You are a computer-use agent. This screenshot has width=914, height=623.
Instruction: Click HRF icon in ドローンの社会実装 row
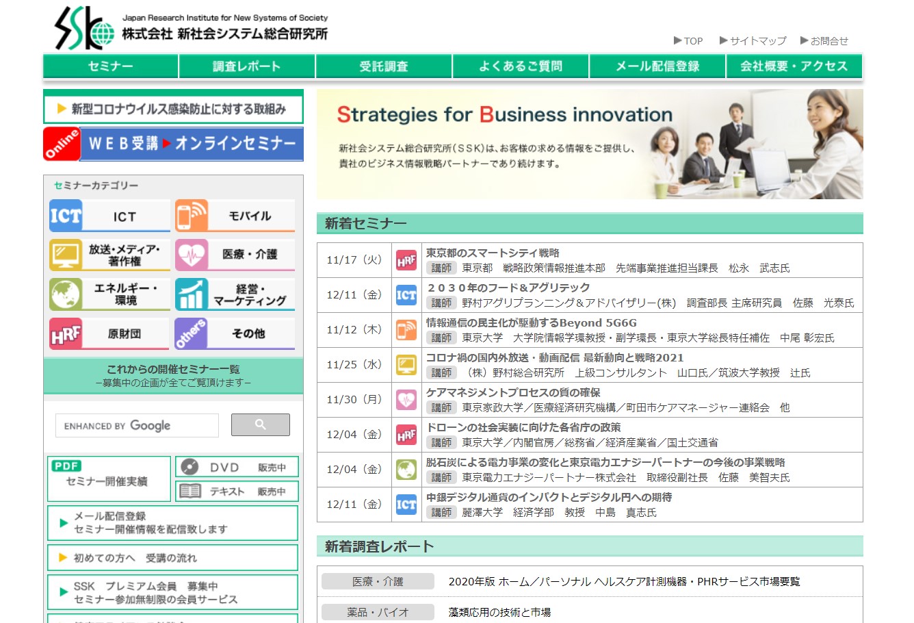click(x=406, y=435)
